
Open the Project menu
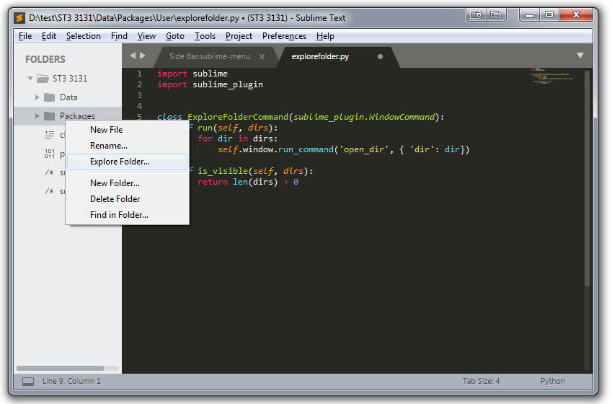239,36
